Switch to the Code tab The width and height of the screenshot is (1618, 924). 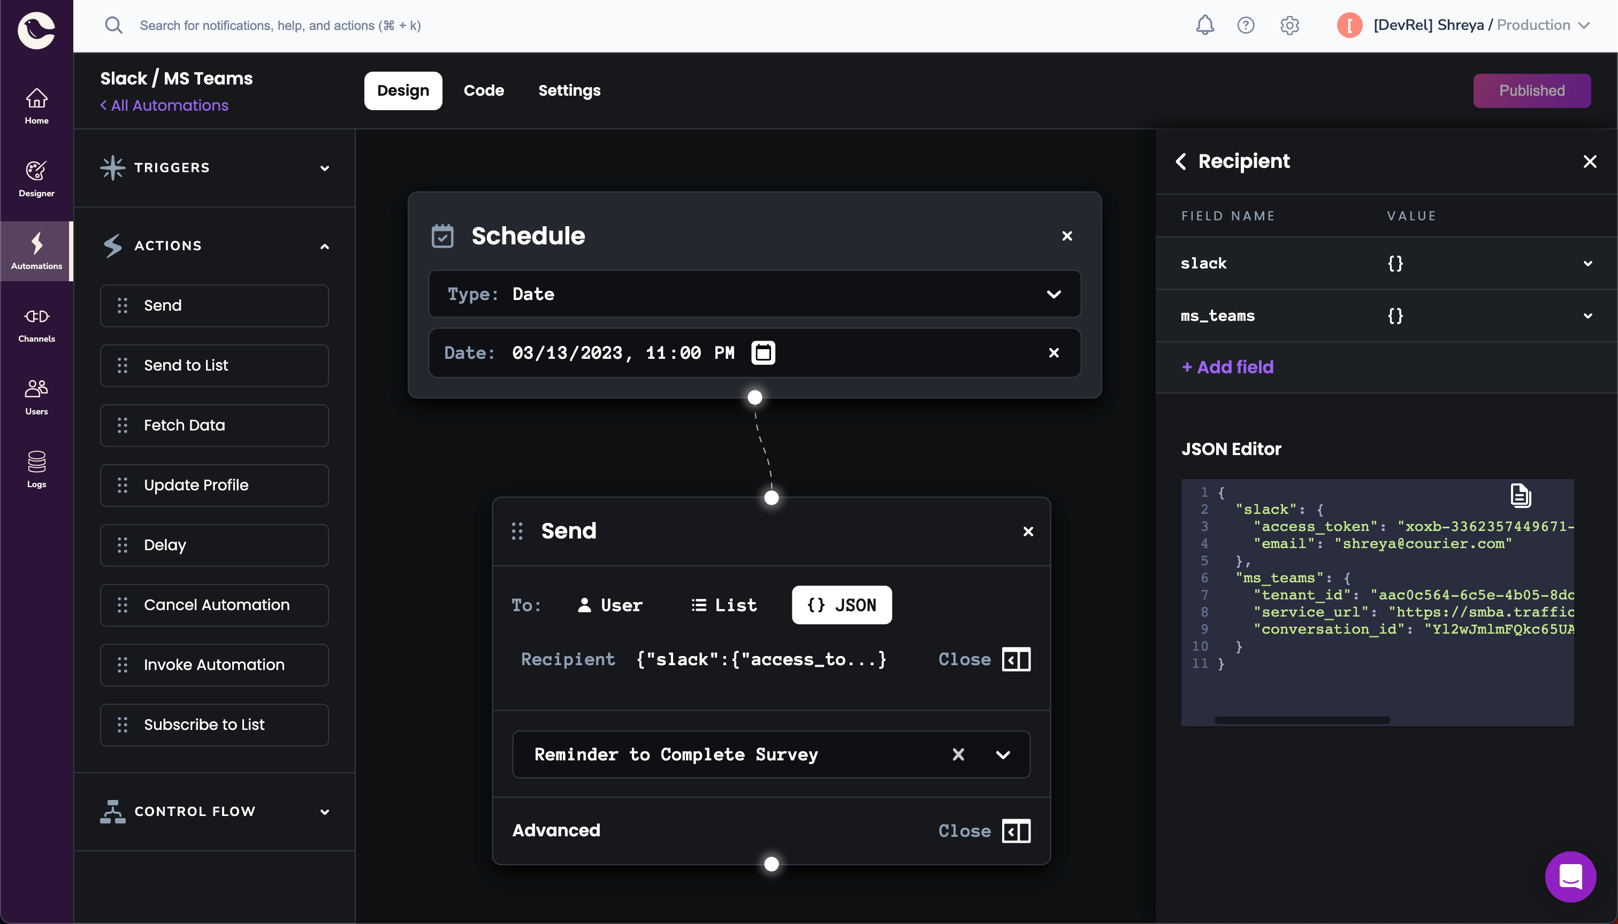coord(484,90)
